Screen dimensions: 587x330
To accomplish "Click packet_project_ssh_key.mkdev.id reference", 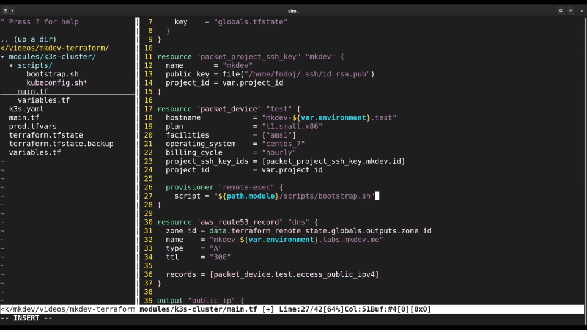I will click(x=333, y=161).
